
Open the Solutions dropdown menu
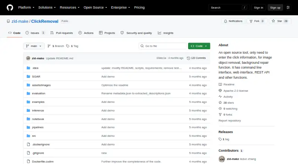tap(47, 7)
